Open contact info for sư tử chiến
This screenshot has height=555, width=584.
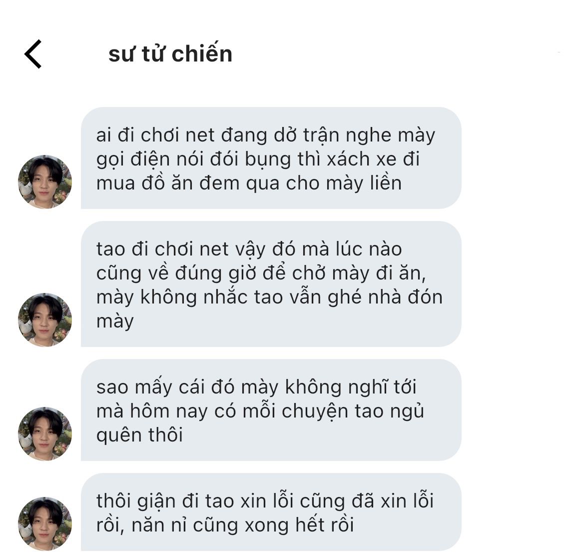(x=170, y=53)
